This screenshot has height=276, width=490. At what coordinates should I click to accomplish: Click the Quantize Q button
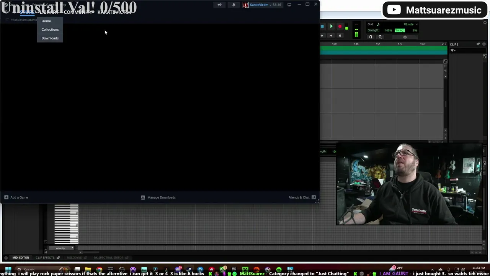click(x=371, y=37)
